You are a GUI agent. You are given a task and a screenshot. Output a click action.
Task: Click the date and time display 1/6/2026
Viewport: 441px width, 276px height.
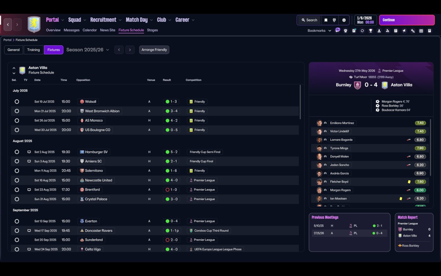coord(365,20)
